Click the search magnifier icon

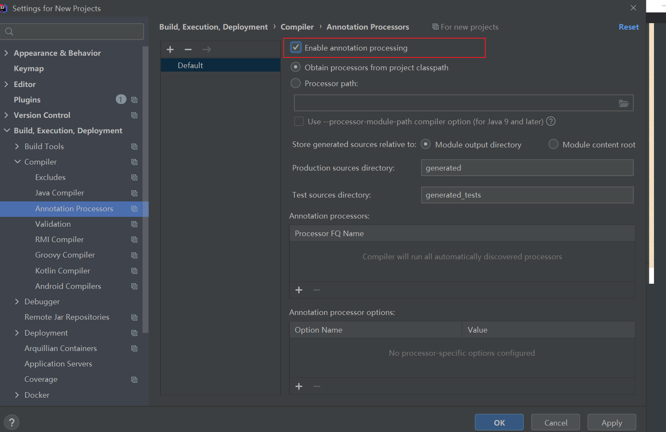click(9, 31)
